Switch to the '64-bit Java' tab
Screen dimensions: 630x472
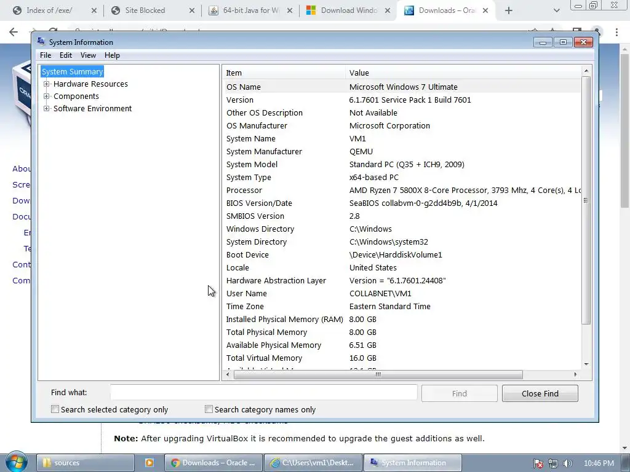pos(251,10)
